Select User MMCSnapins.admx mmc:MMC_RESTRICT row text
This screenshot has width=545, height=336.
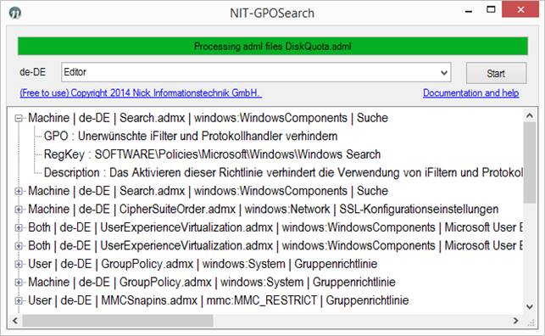(219, 300)
